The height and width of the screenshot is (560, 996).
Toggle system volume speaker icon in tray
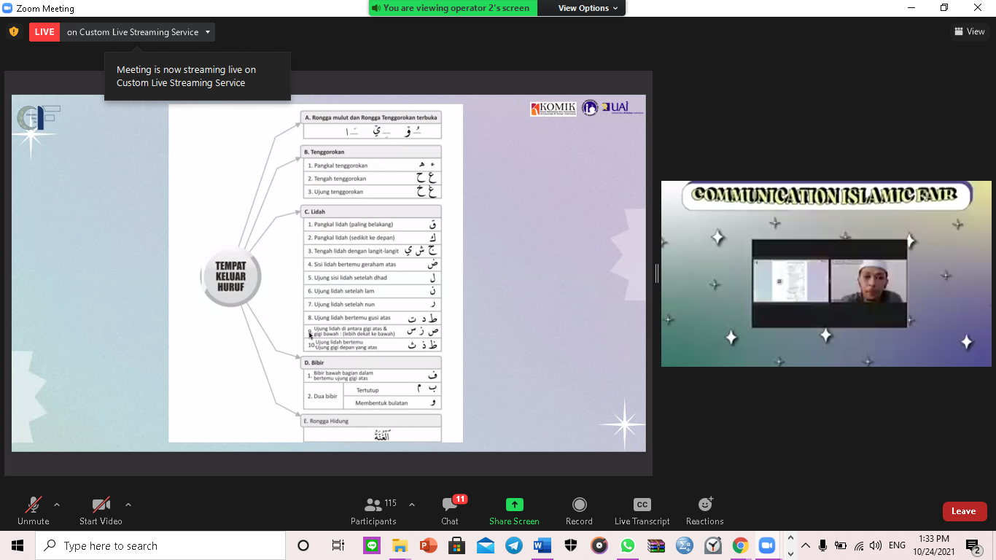click(x=876, y=545)
